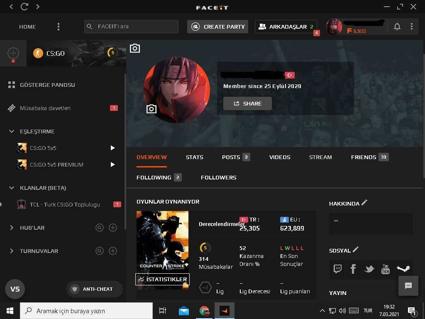Open the Twitter social link
Screen dimensions: 425x319
pos(369,269)
